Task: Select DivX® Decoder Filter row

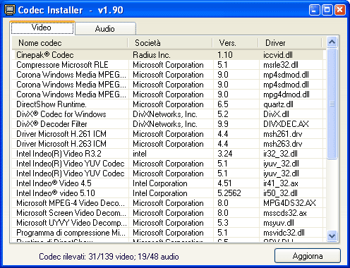Action: click(x=169, y=124)
